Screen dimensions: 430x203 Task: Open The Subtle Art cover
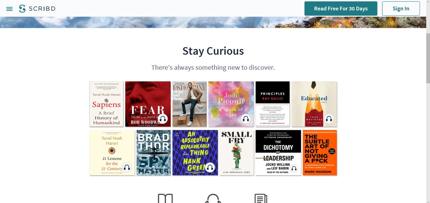pos(320,152)
